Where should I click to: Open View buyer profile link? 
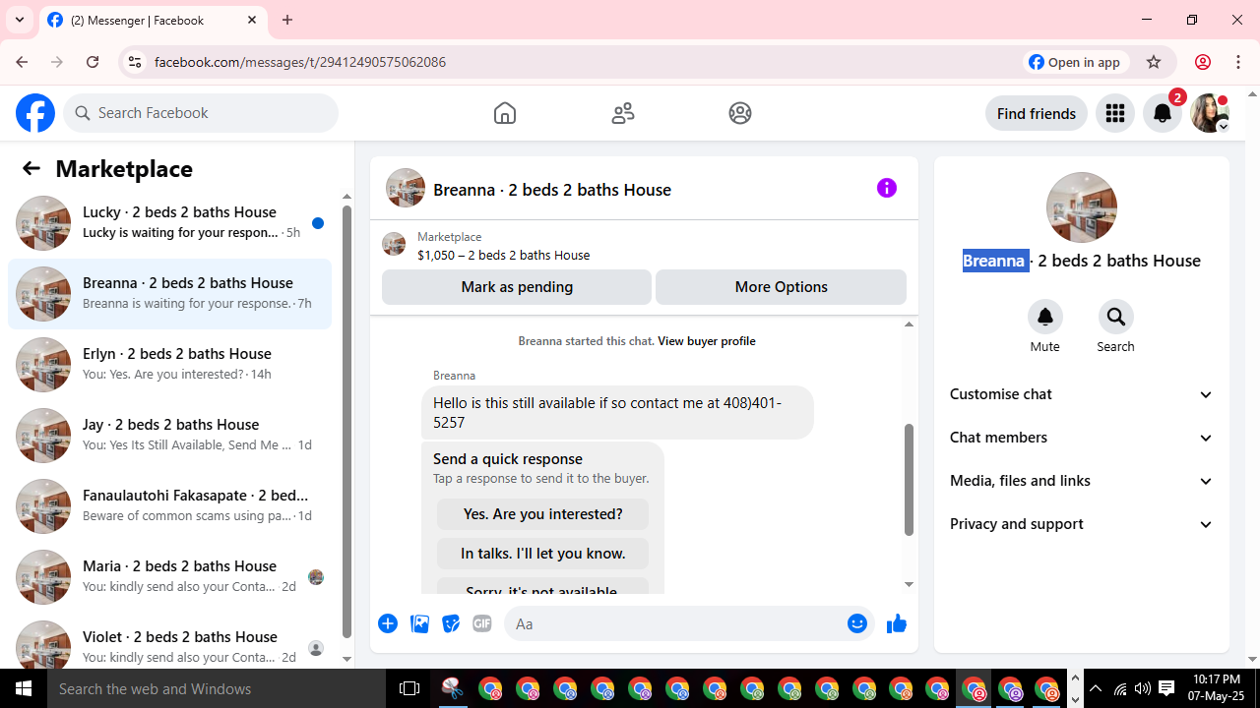click(707, 341)
